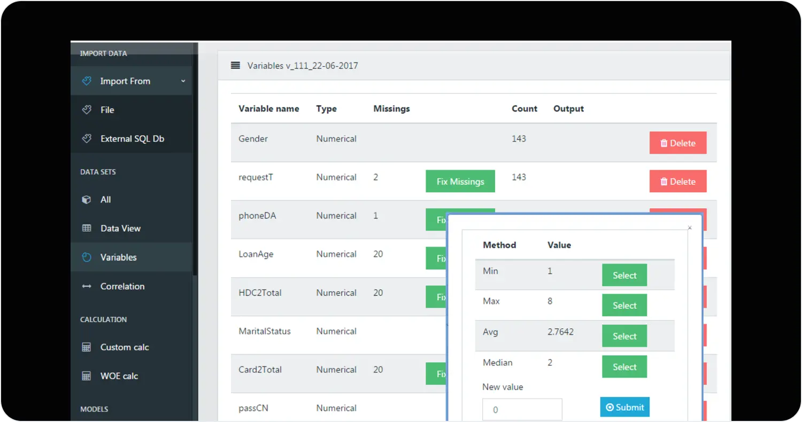Open All data sets

(x=131, y=199)
